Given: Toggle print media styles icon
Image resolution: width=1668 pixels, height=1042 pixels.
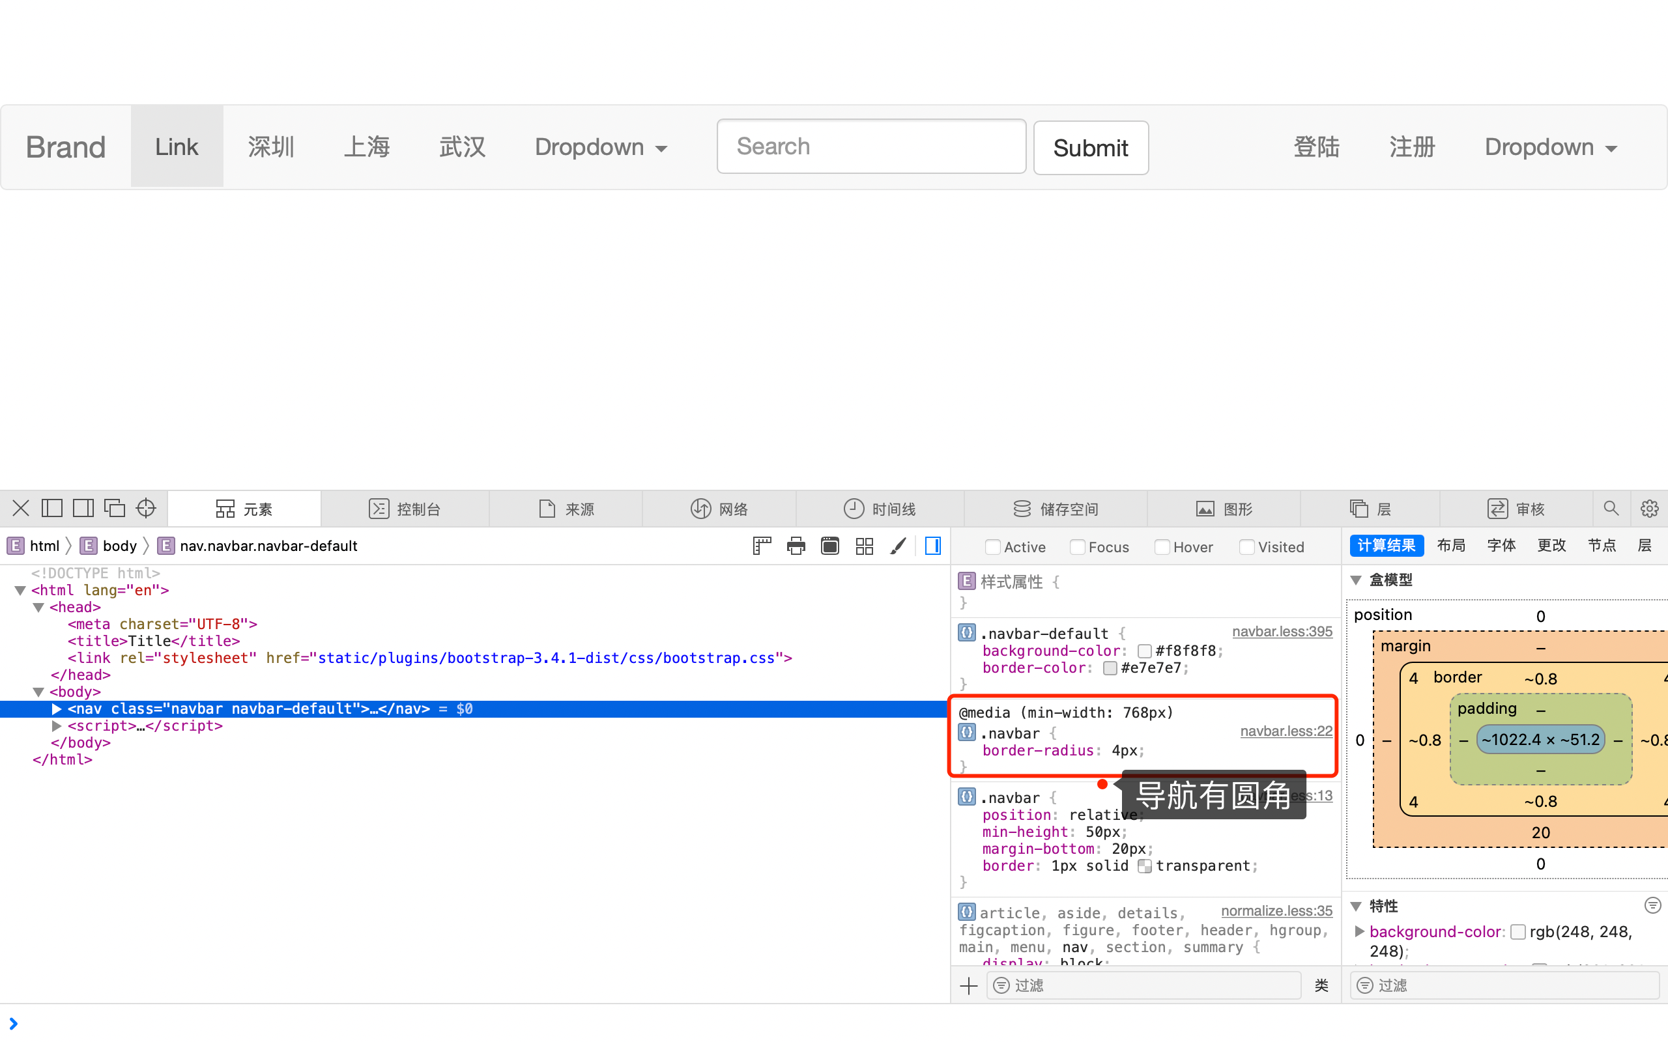Looking at the screenshot, I should tap(796, 546).
